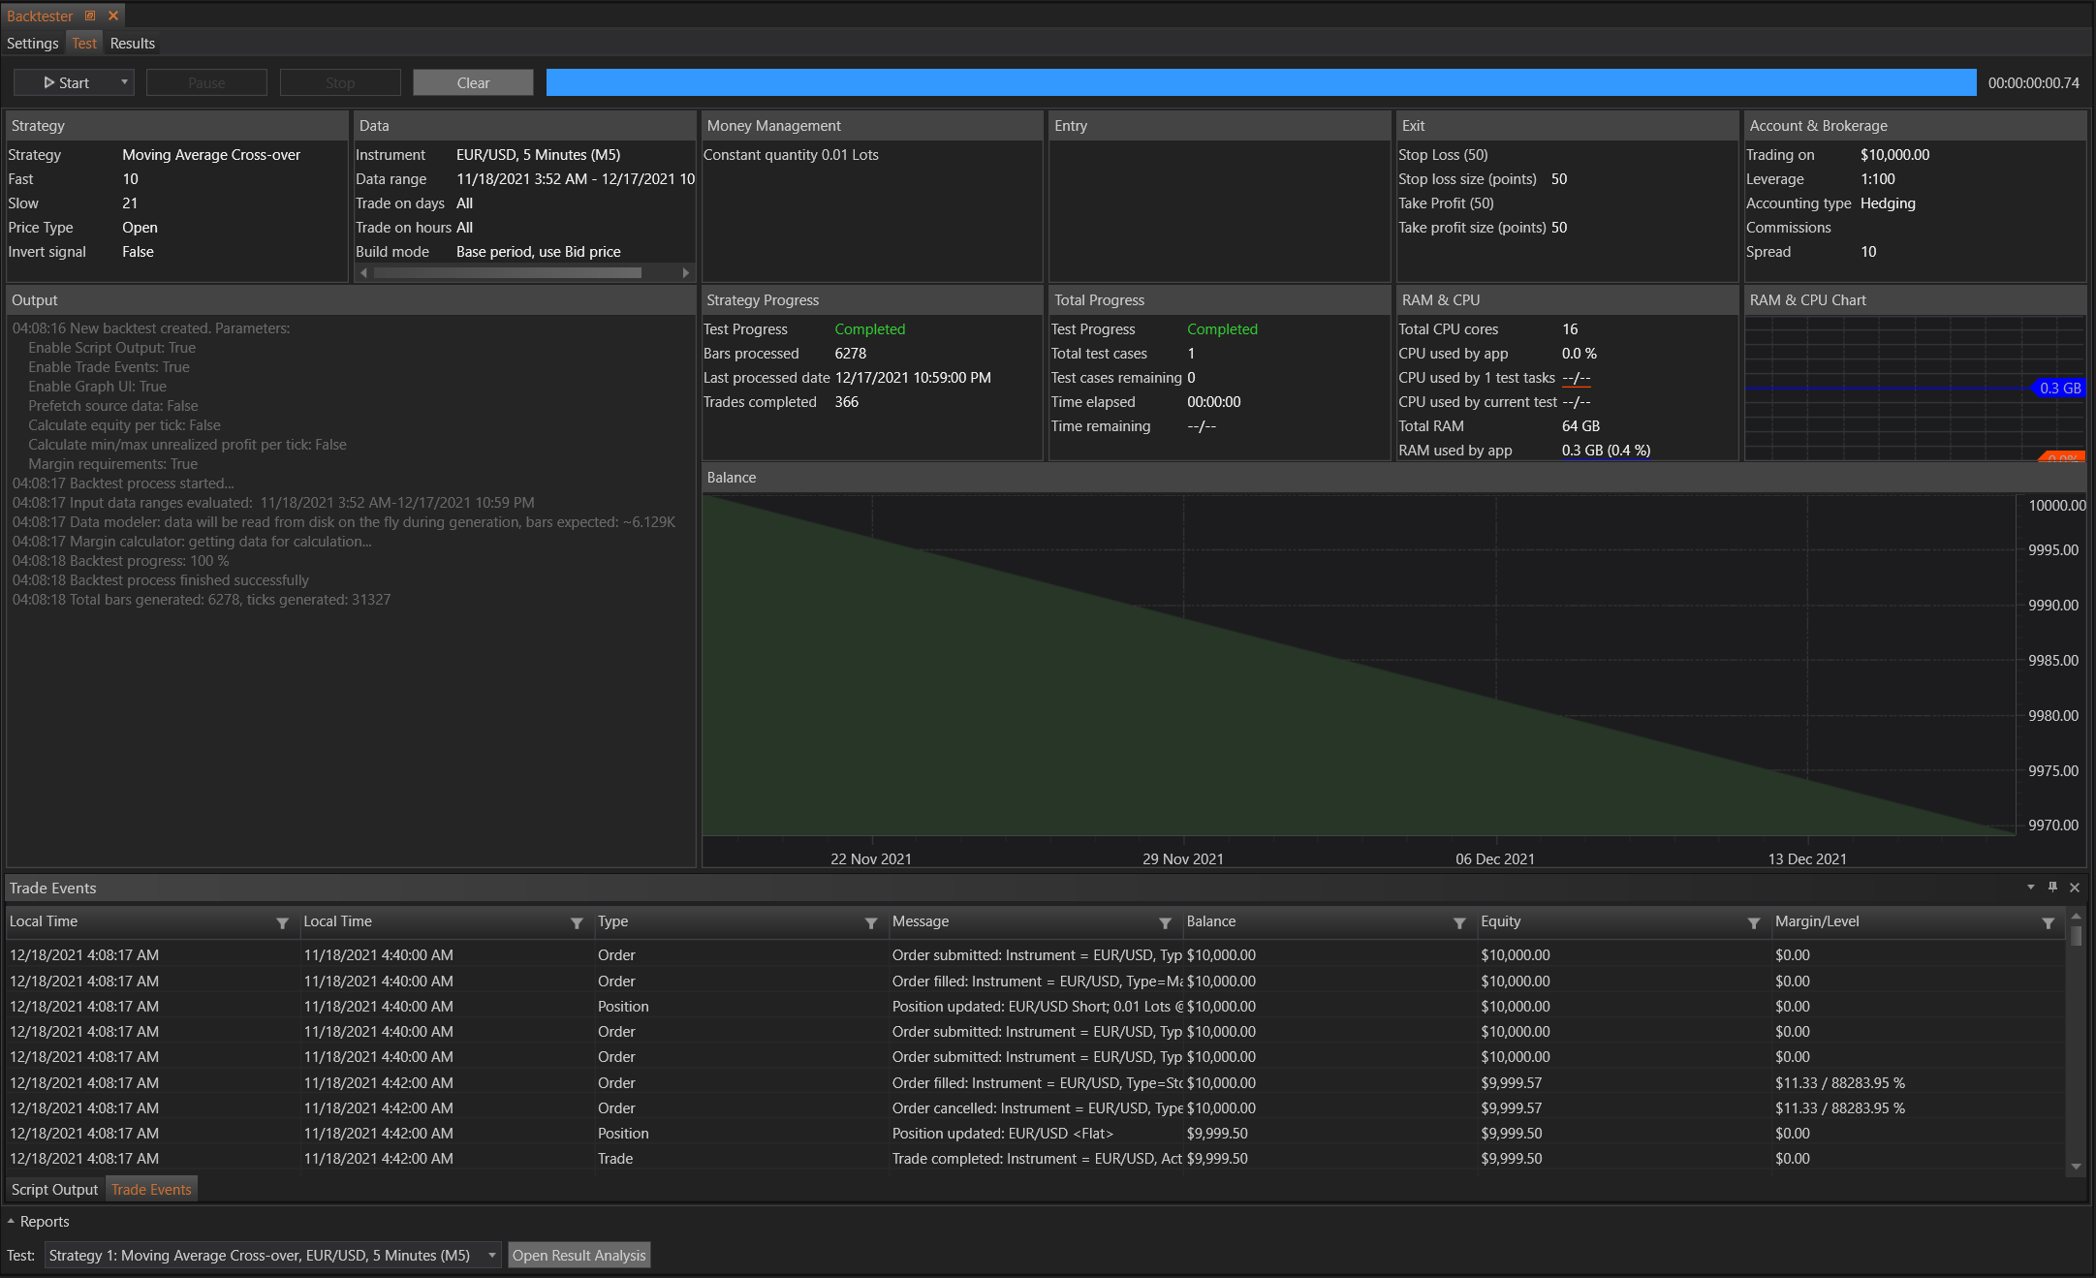Open the Start button dropdown arrow
The image size is (2096, 1278).
(x=124, y=82)
